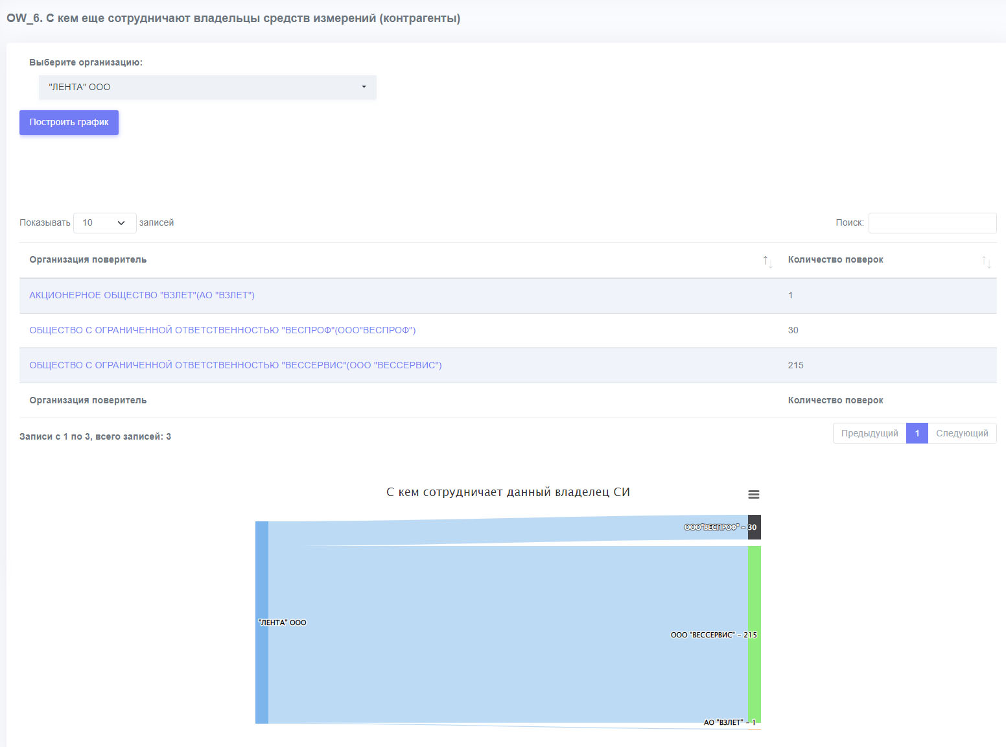Click the green ВЕССЕРВИС node in the Sankey chart
The height and width of the screenshot is (747, 1006).
(x=754, y=634)
